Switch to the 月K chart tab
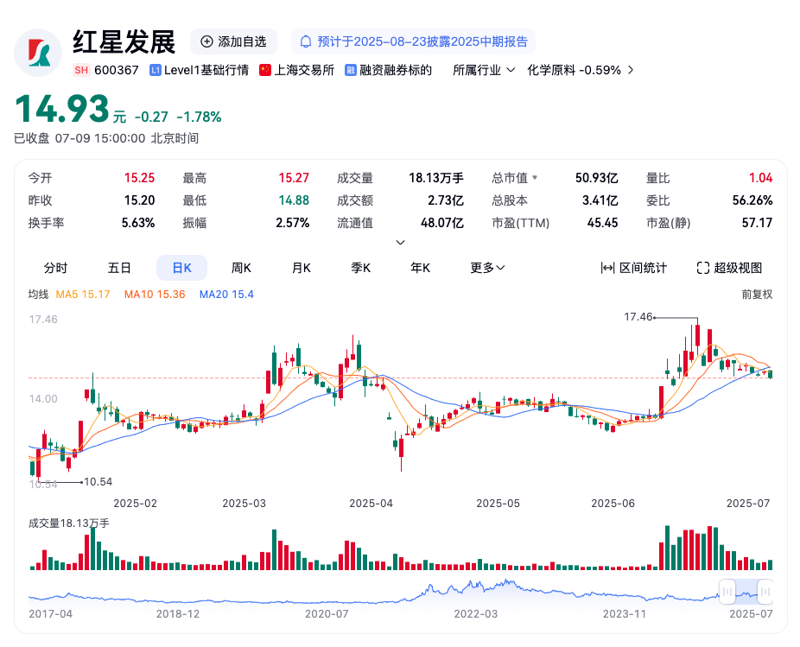Screen dimensions: 800x647 (301, 268)
